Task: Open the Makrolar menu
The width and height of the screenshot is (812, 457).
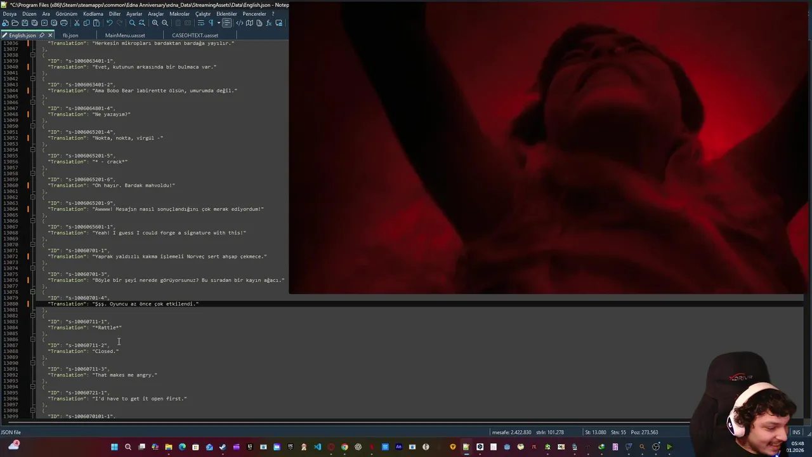Action: pyautogui.click(x=180, y=14)
